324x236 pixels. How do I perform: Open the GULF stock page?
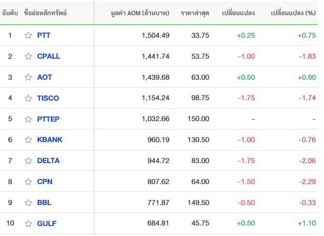click(47, 223)
